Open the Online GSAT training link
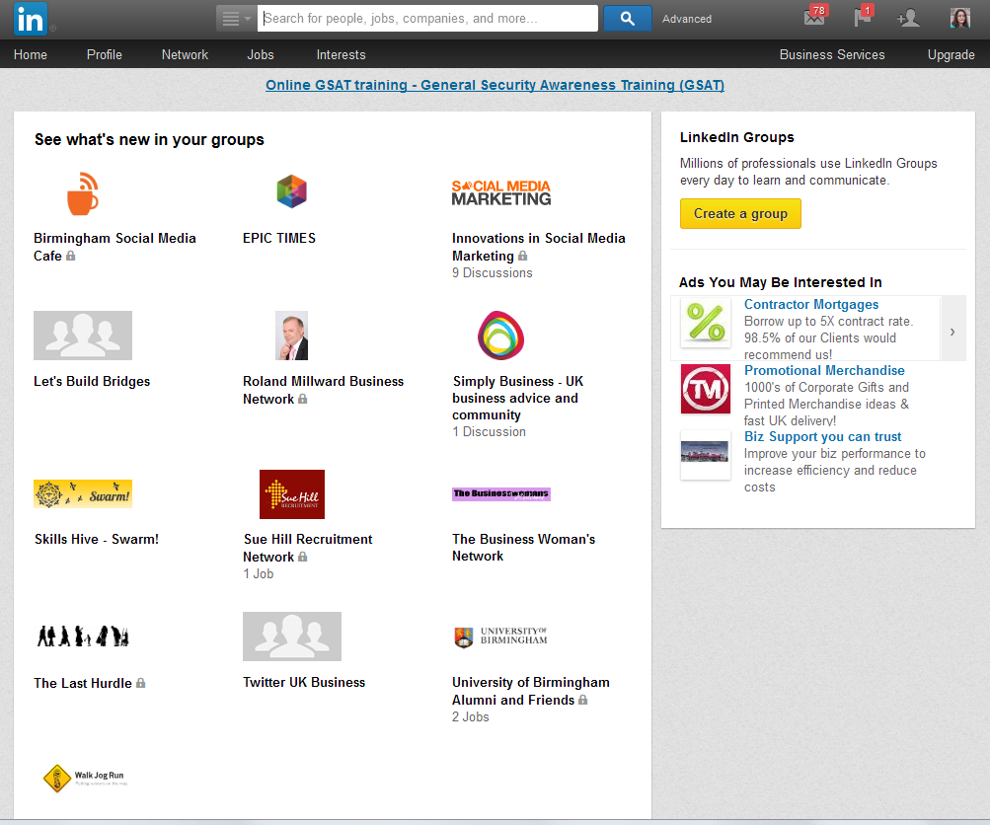Image resolution: width=990 pixels, height=825 pixels. click(x=495, y=86)
